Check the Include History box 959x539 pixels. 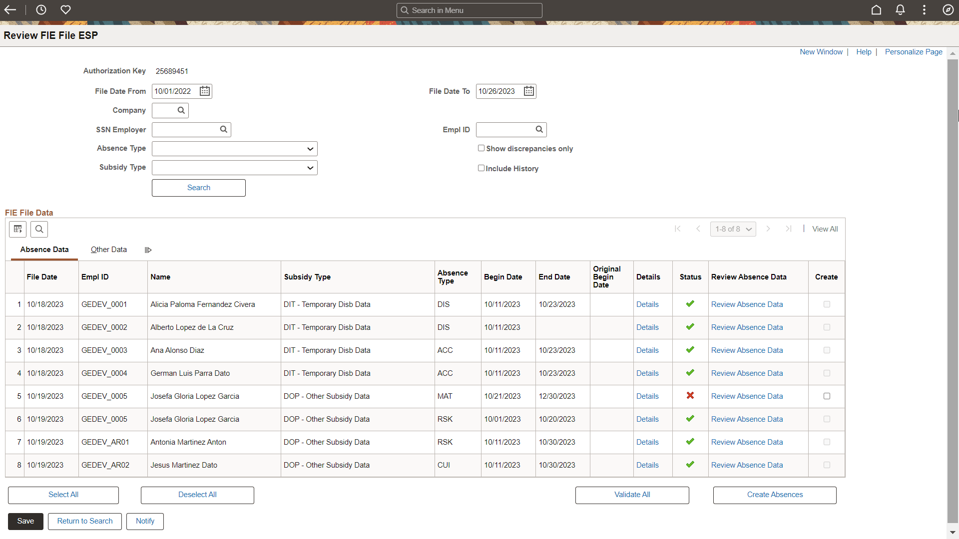[481, 168]
